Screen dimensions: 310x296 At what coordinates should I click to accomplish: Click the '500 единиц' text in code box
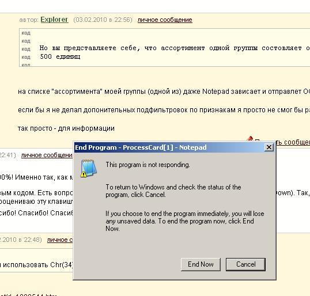(60, 56)
